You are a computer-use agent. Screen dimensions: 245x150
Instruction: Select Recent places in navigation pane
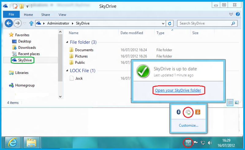click(x=29, y=54)
